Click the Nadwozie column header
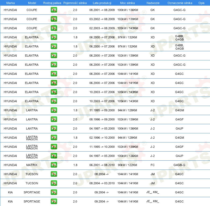The height and width of the screenshot is (206, 210). pos(153,3)
